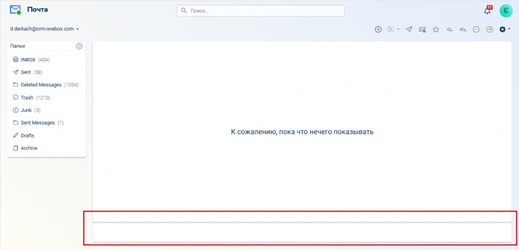The width and height of the screenshot is (519, 250).
Task: Click the circled minus delete icon
Action: coord(476,30)
